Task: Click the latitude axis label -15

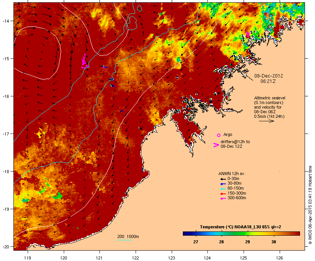Action: 5,59
